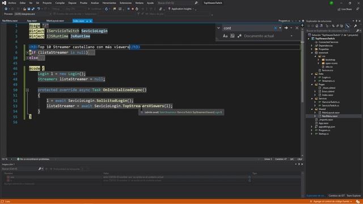This screenshot has height=204, width=363.
Task: Click the Hot Reload icon
Action: point(107,9)
